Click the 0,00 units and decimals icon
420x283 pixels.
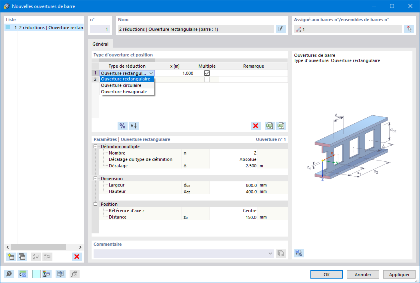(x=22, y=274)
